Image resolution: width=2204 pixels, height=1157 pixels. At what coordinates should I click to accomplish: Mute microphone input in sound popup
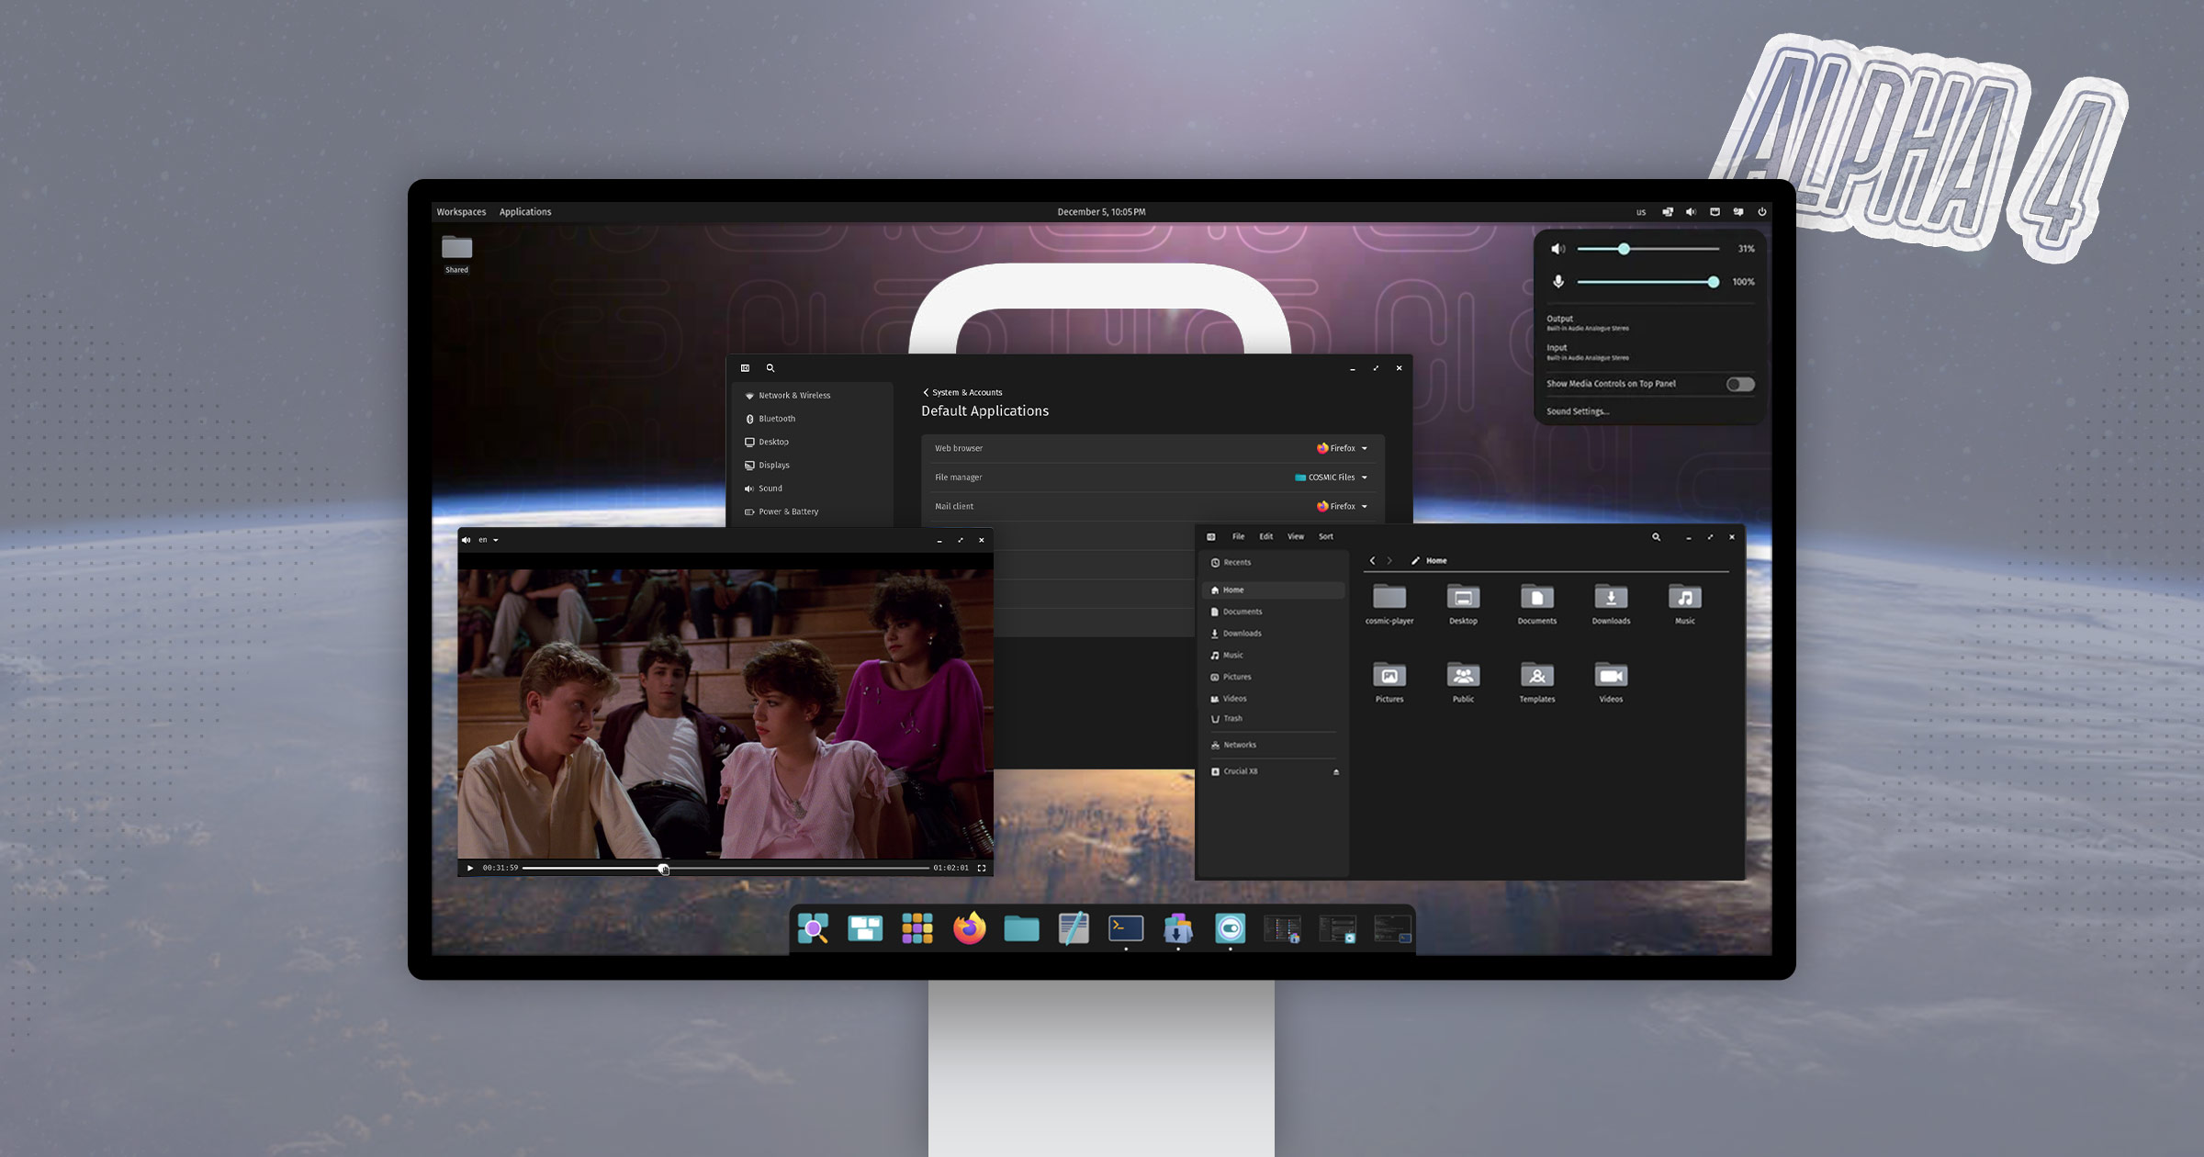1557,282
